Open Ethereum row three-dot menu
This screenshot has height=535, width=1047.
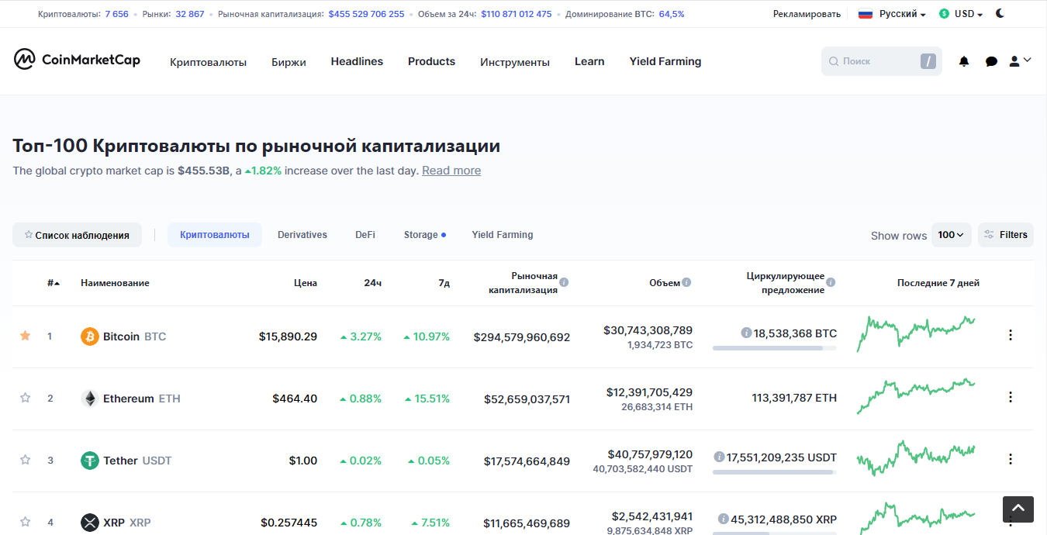click(1010, 397)
